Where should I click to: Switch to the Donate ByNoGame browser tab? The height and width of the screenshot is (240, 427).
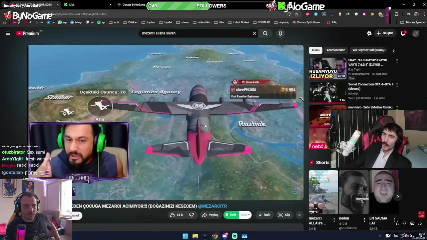click(131, 5)
